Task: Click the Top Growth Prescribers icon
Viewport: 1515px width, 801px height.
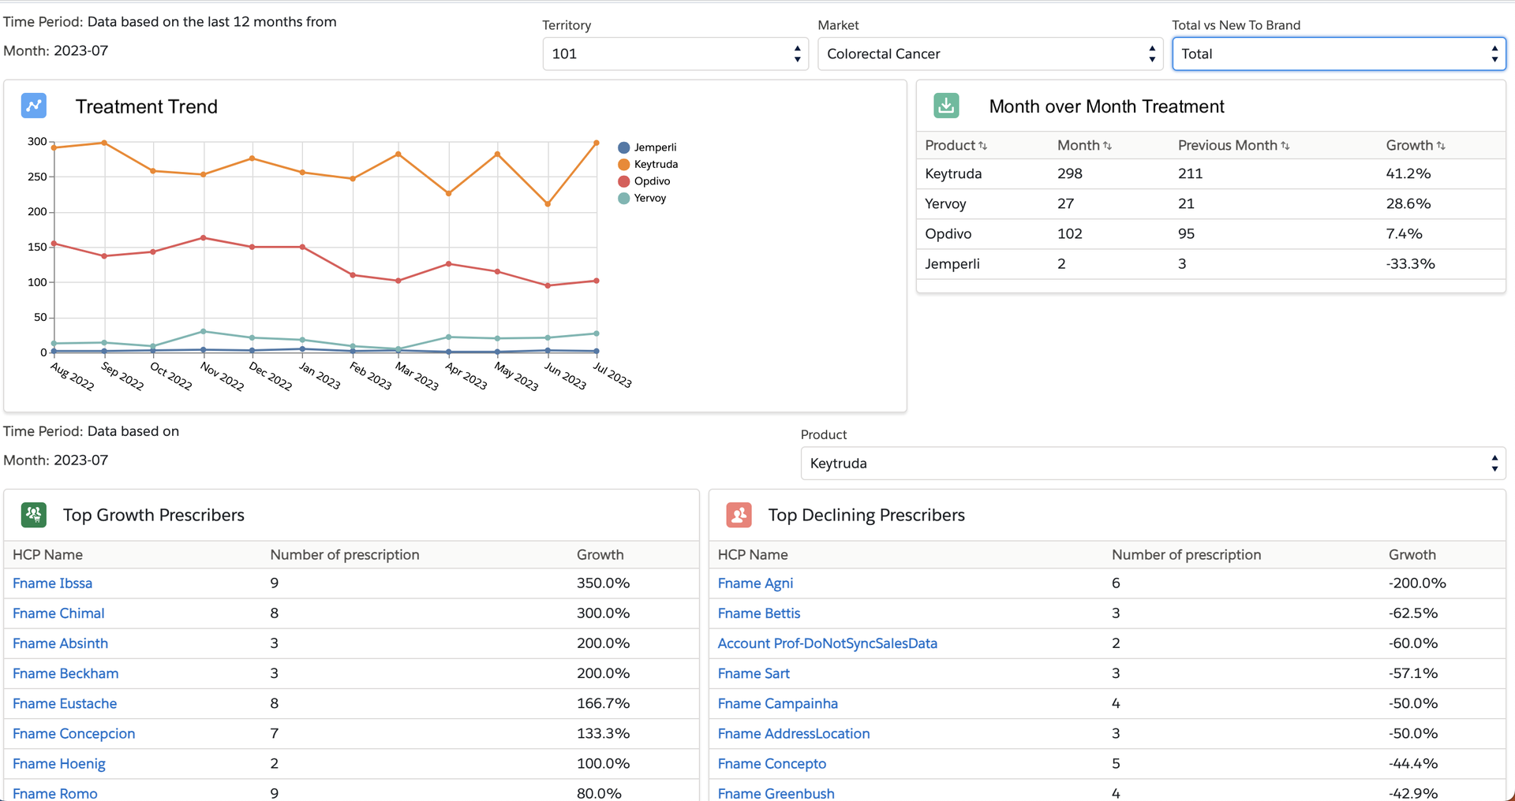Action: [x=34, y=515]
